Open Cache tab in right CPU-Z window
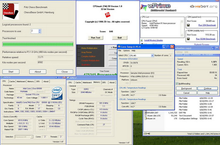The height and width of the screenshot is (145, 220). point(78,82)
